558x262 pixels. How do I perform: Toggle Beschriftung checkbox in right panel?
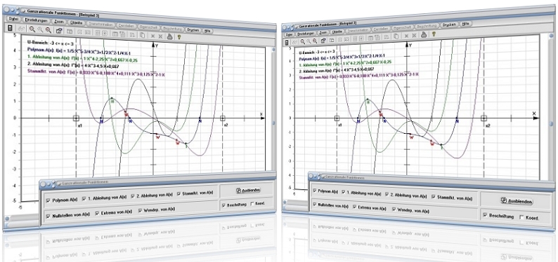[485, 215]
